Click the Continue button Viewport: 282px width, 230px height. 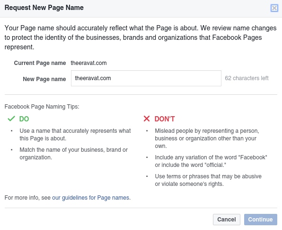pyautogui.click(x=261, y=220)
